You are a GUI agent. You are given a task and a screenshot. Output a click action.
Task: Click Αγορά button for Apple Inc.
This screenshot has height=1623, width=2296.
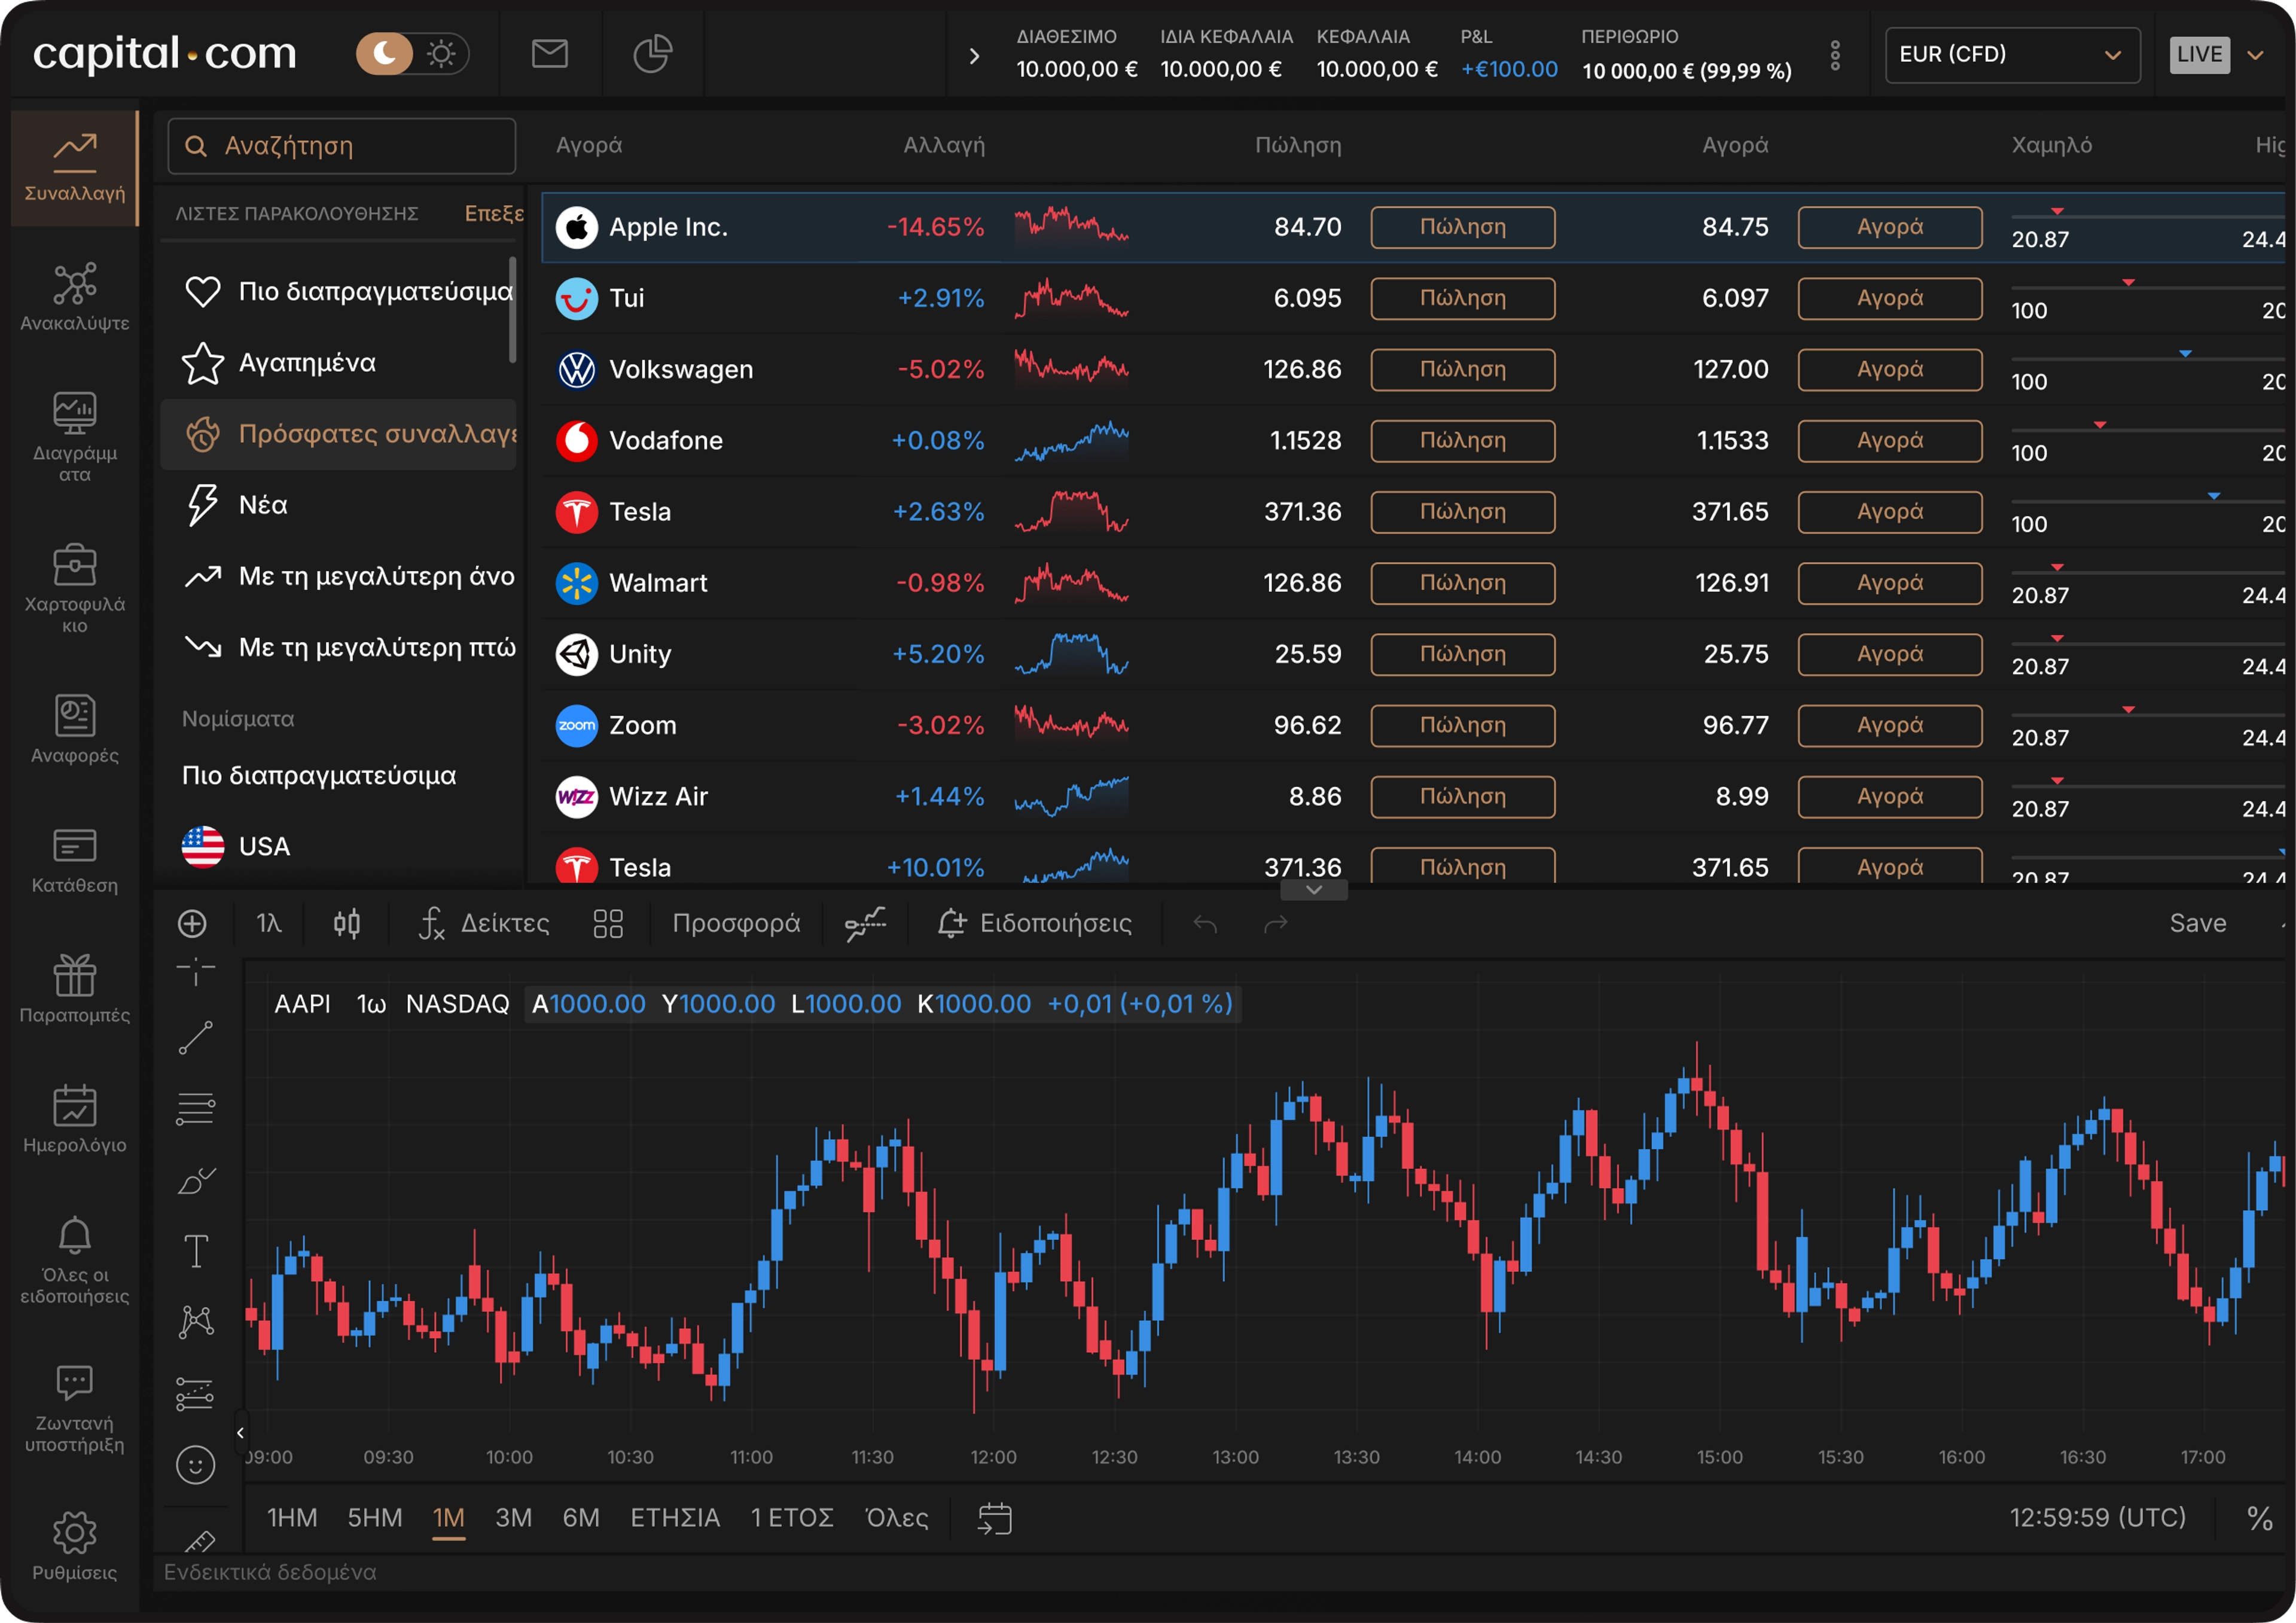coord(1890,227)
